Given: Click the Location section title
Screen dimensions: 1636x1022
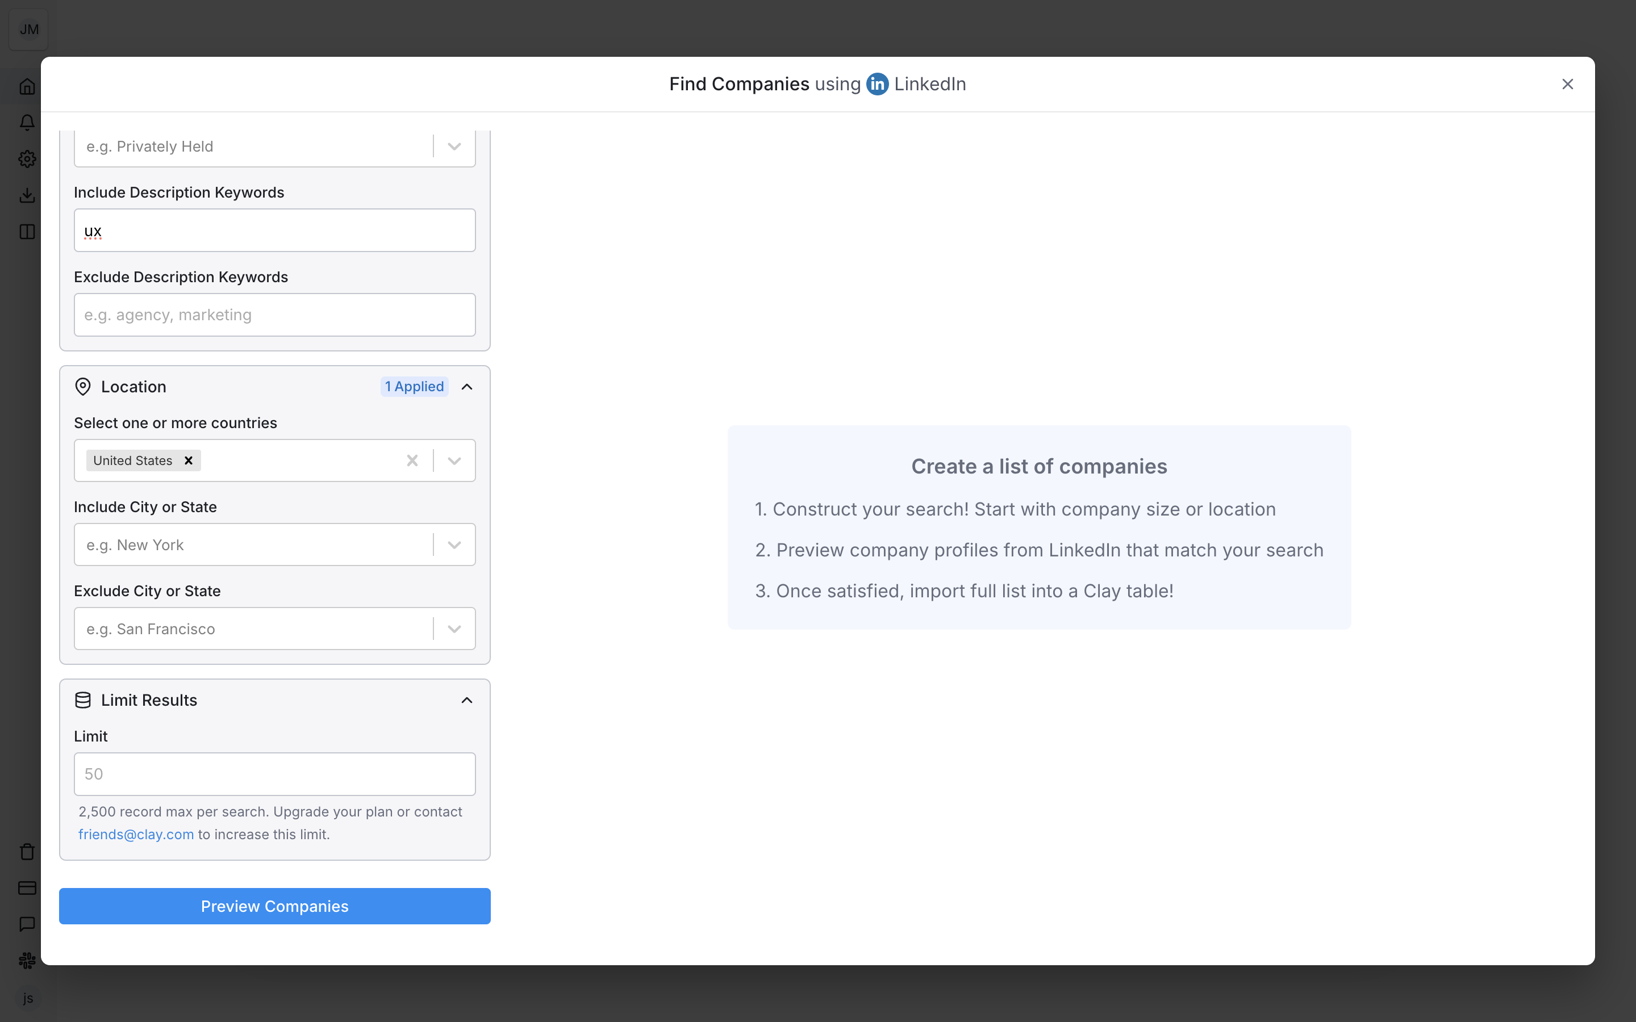Looking at the screenshot, I should click(134, 387).
